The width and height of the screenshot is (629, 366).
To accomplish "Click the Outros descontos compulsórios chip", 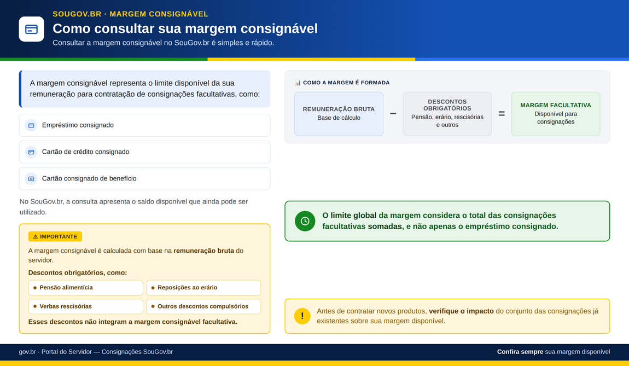I will pos(203,306).
